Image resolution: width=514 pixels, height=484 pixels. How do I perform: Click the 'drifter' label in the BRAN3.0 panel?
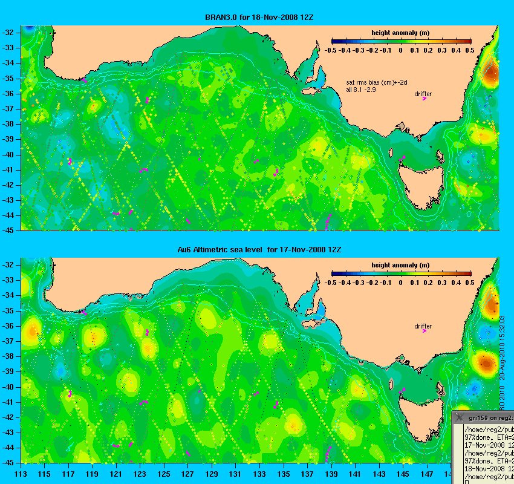[x=423, y=94]
